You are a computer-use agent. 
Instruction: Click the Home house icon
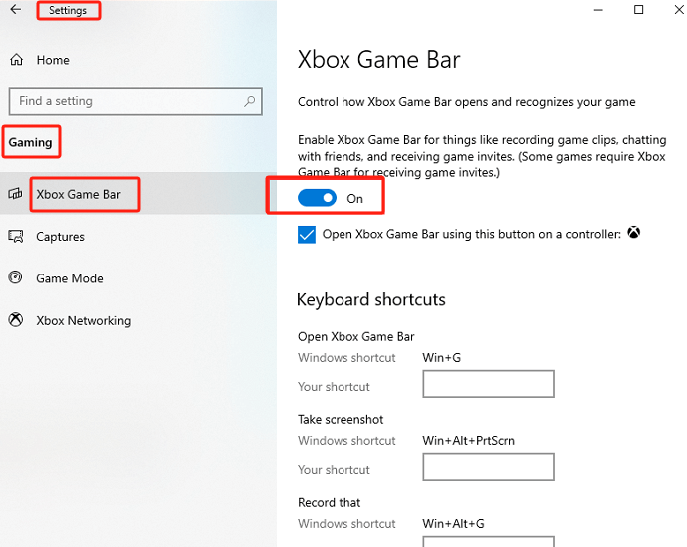(x=16, y=60)
